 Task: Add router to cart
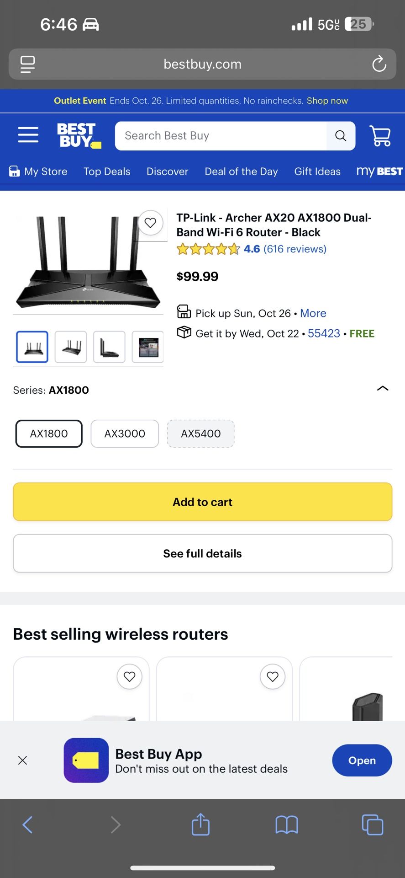[202, 502]
